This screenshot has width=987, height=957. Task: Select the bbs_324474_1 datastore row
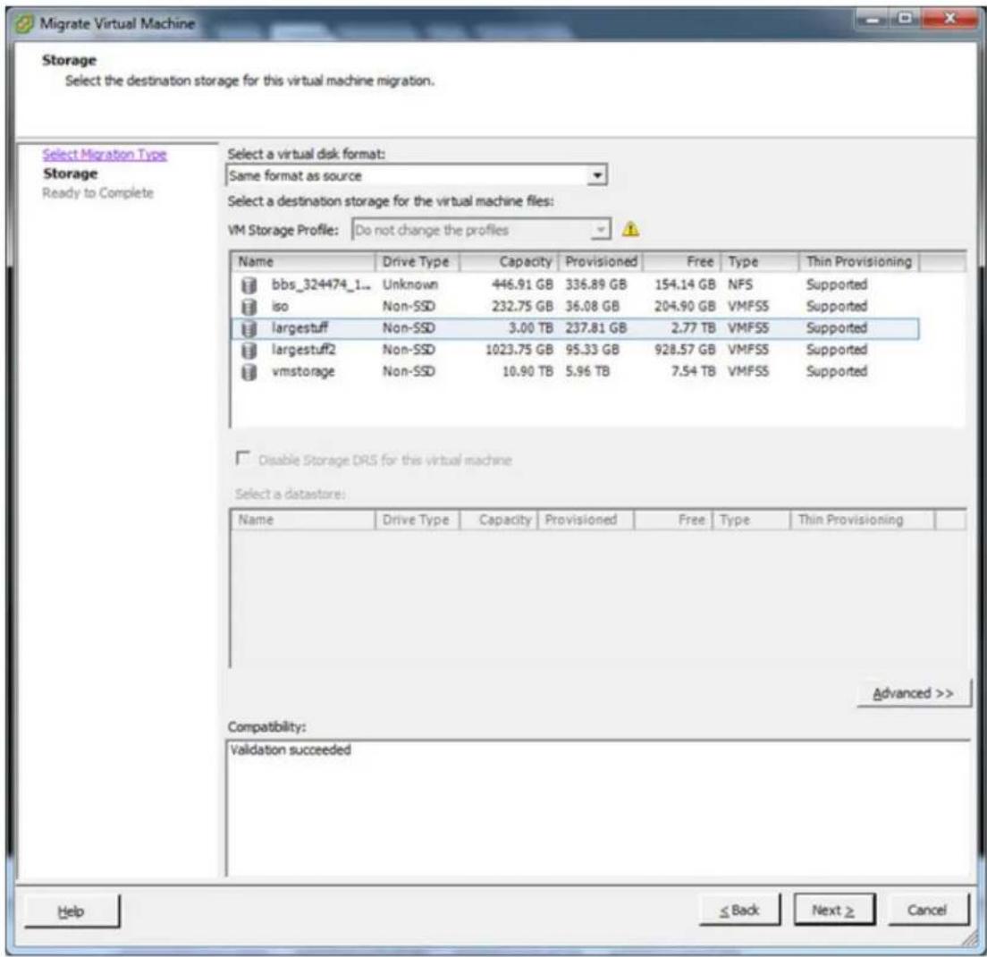[x=576, y=284]
